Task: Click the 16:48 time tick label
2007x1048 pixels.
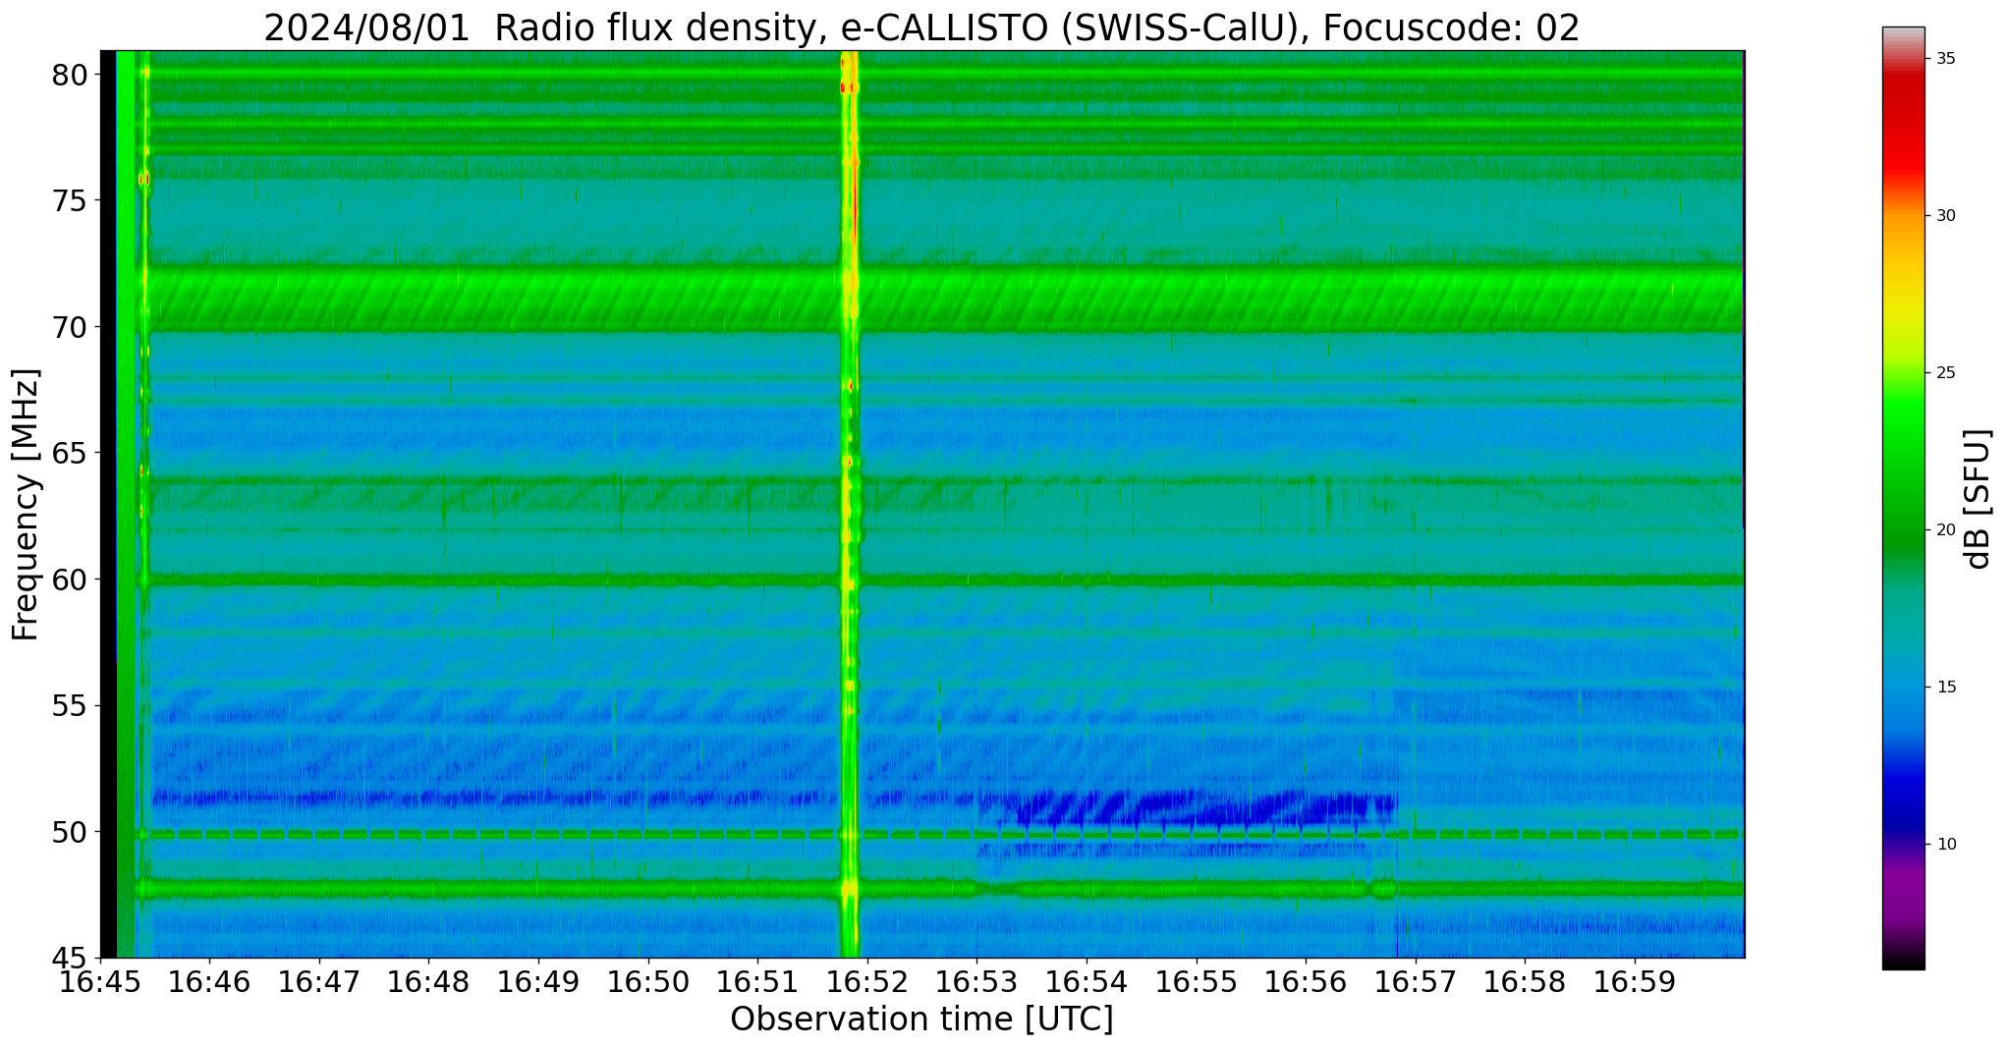Action: (x=428, y=982)
